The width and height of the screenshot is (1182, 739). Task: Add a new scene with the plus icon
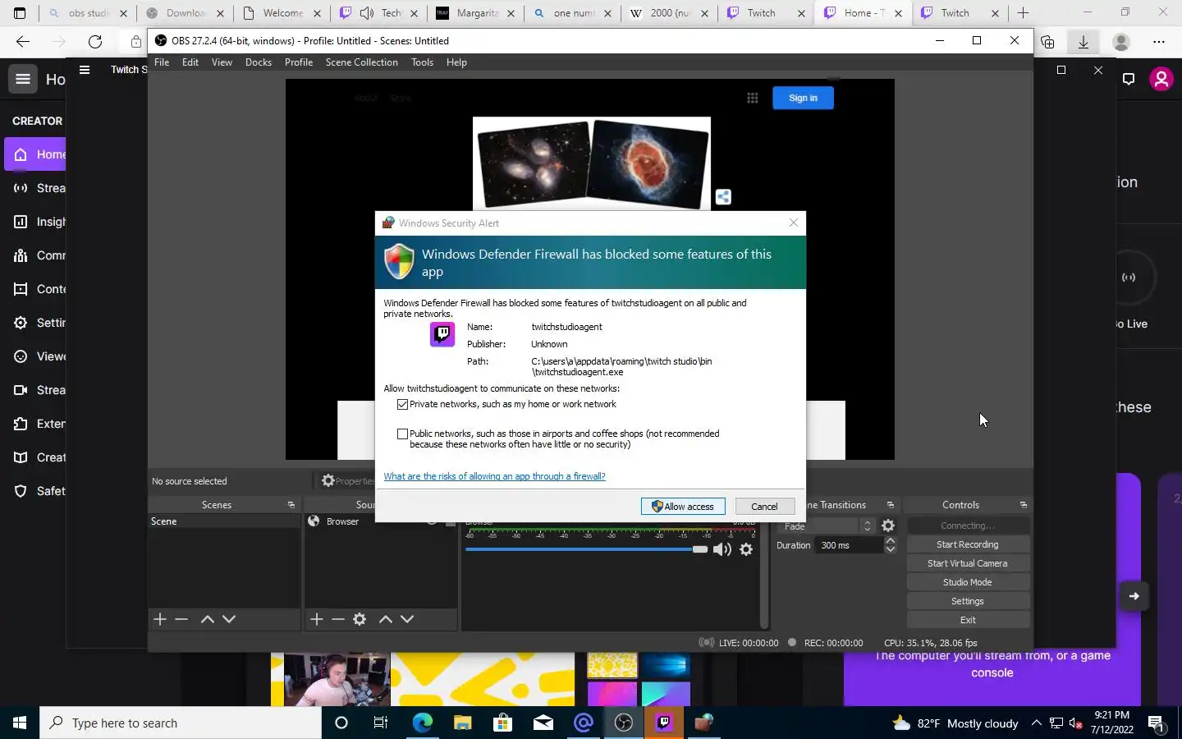click(x=160, y=619)
